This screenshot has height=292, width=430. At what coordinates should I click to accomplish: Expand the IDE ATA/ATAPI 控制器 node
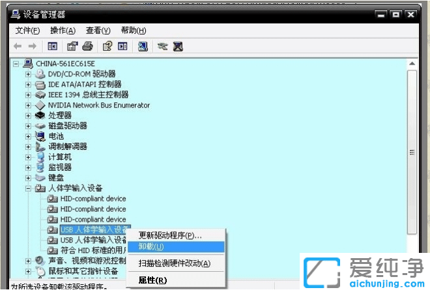28,85
